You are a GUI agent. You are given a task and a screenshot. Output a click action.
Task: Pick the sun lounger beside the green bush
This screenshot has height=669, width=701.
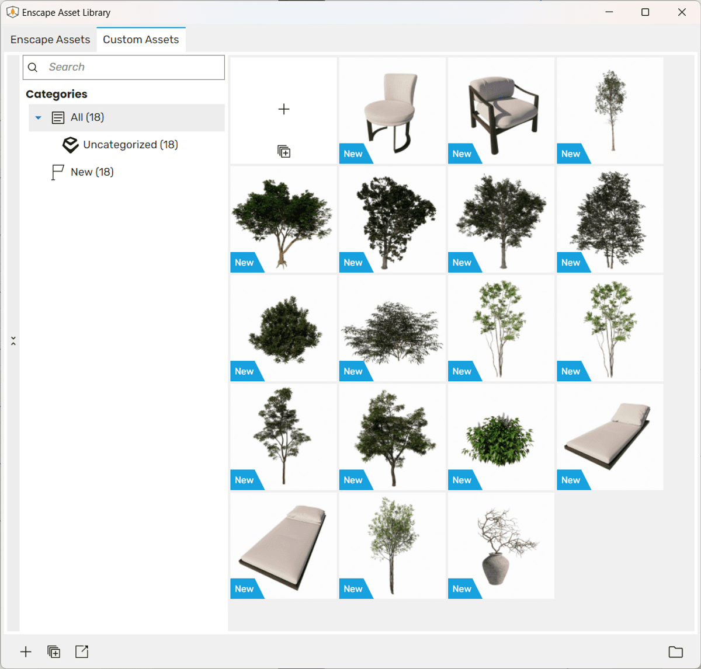[x=610, y=437]
